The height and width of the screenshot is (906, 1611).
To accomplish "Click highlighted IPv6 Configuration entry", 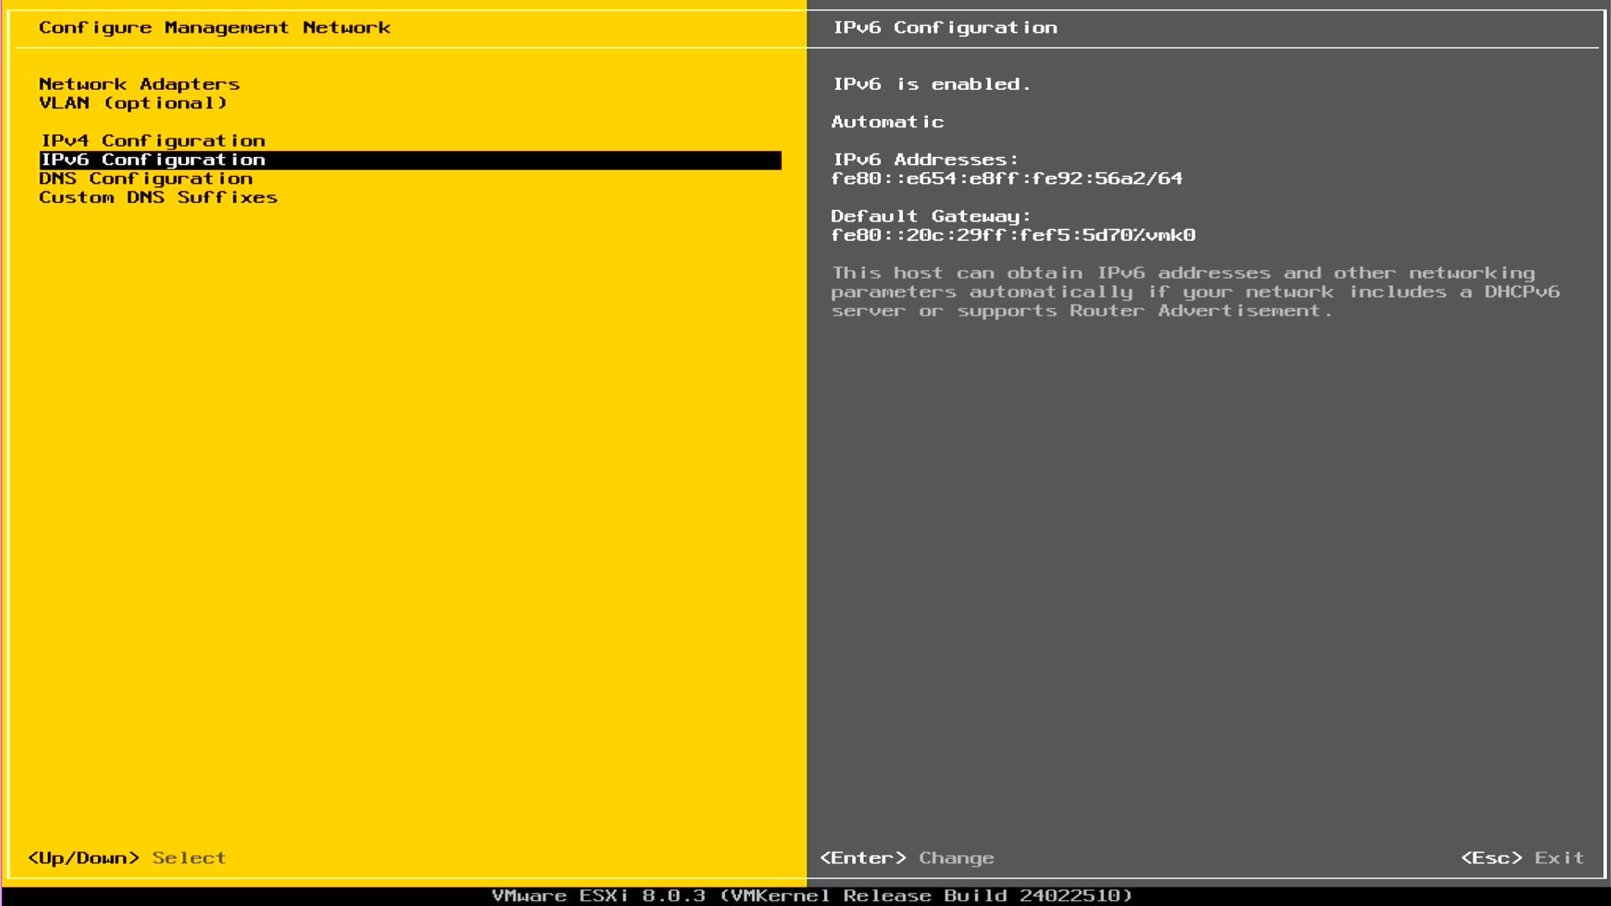I will point(153,160).
